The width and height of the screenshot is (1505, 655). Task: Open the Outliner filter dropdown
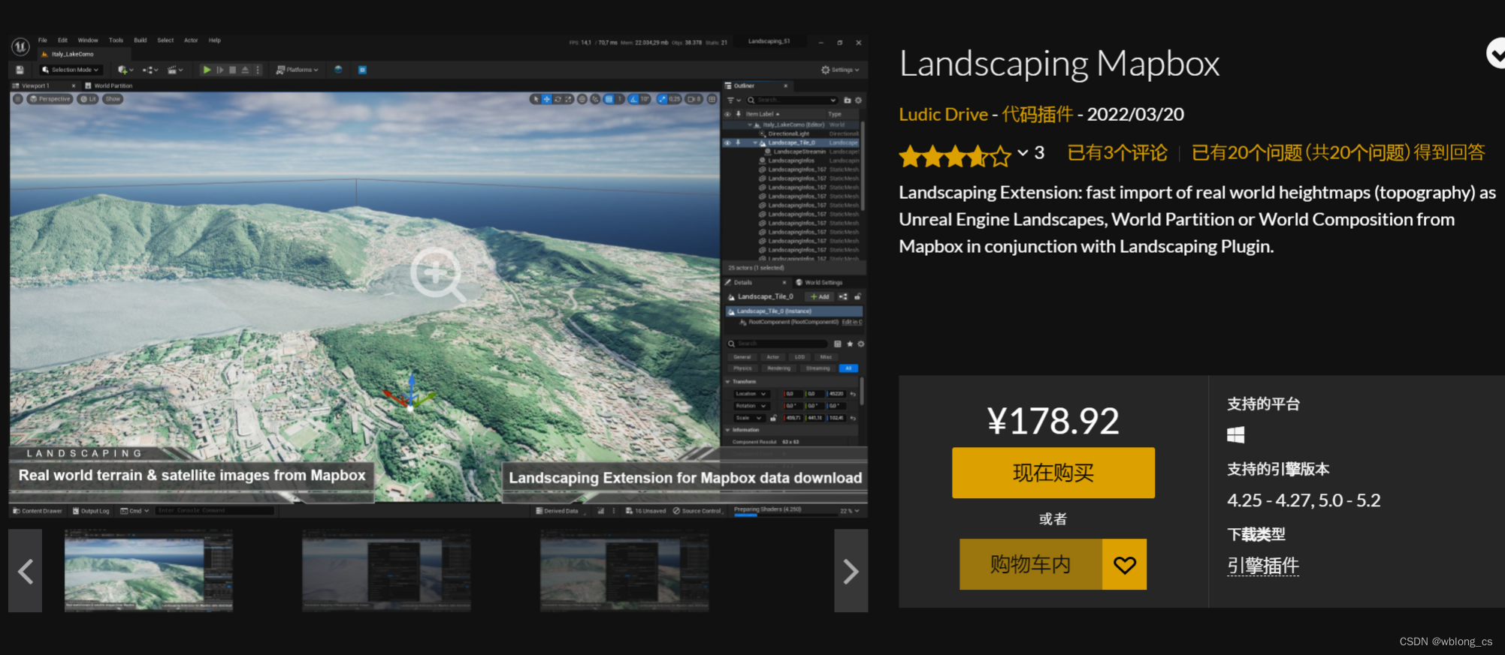tap(733, 100)
